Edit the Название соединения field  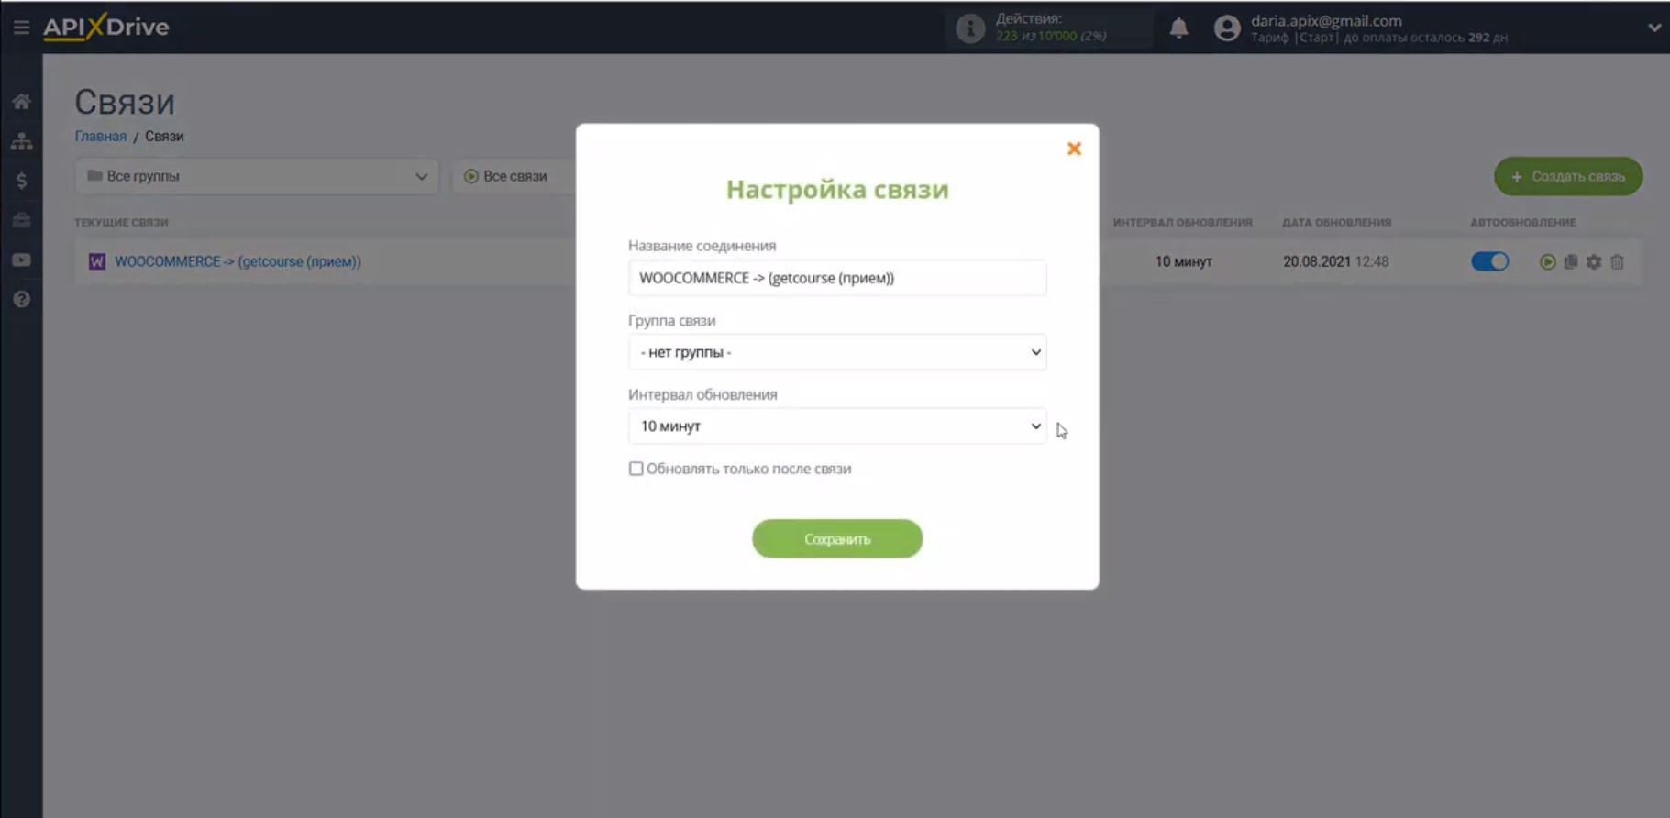point(837,278)
